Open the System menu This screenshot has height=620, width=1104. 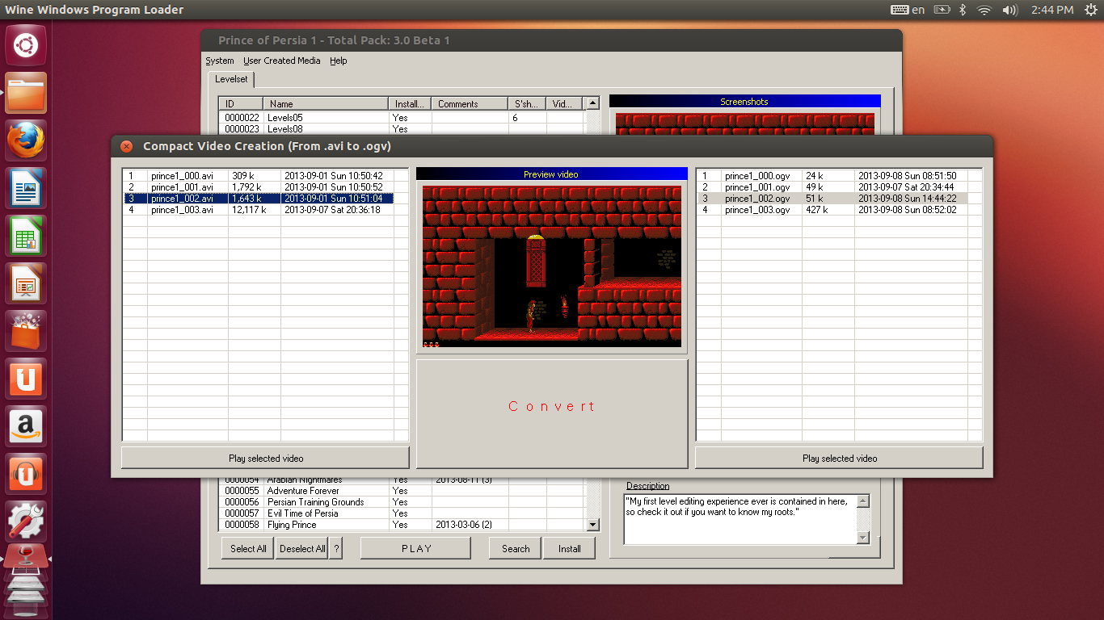pos(220,61)
